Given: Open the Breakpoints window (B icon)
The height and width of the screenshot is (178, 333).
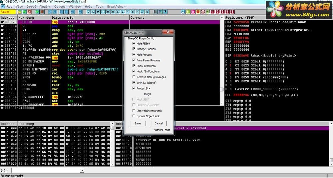Looking at the screenshot, I should pyautogui.click(x=133, y=12).
